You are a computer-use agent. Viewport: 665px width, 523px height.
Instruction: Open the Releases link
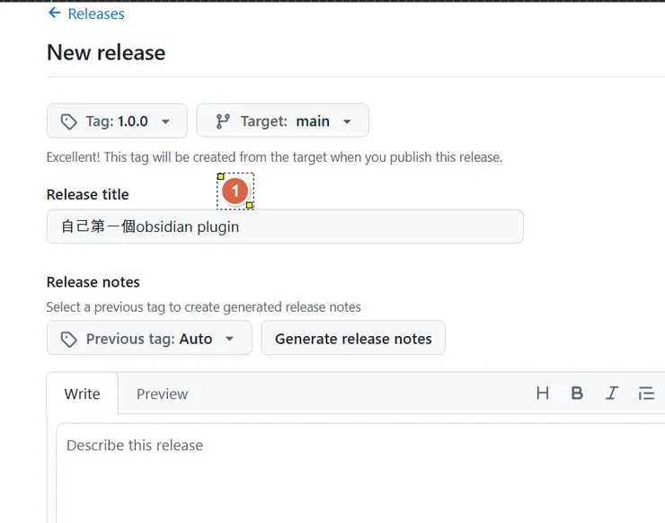coord(96,14)
